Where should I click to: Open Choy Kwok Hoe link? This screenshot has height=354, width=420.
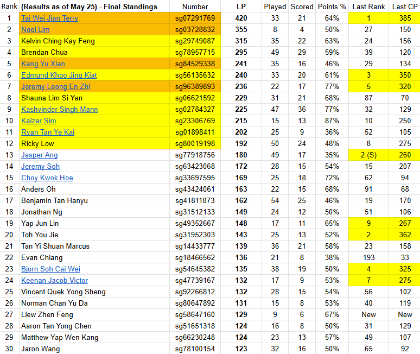[47, 178]
